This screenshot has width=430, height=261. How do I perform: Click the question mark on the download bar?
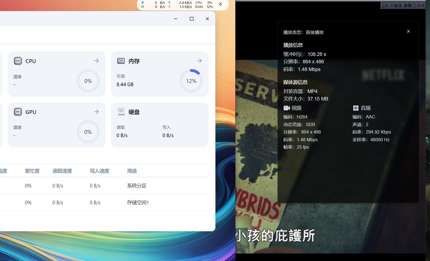pyautogui.click(x=418, y=5)
